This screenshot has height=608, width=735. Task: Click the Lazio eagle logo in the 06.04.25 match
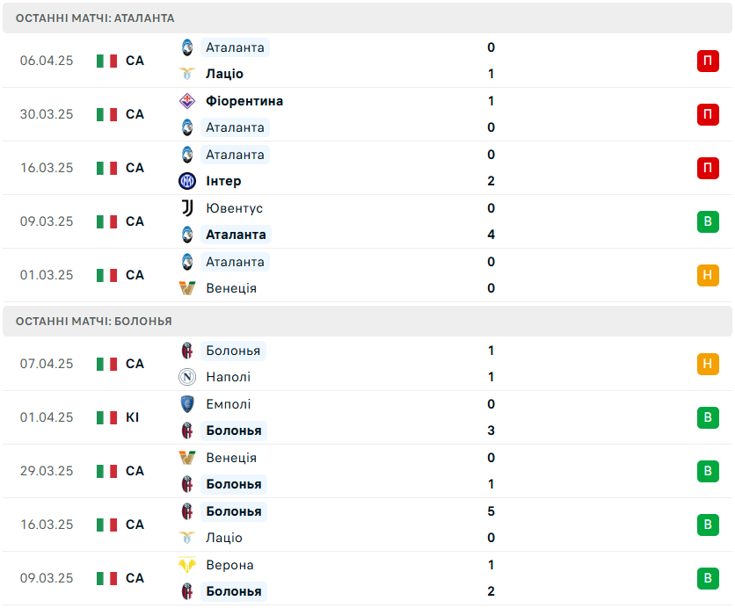187,74
